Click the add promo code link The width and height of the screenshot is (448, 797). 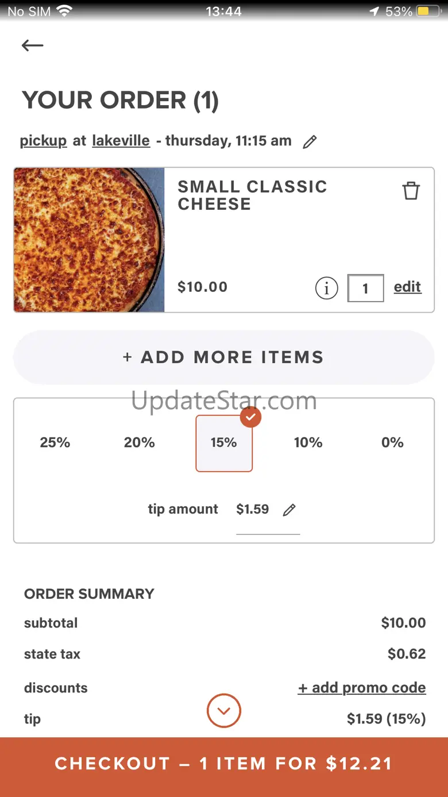(x=362, y=688)
